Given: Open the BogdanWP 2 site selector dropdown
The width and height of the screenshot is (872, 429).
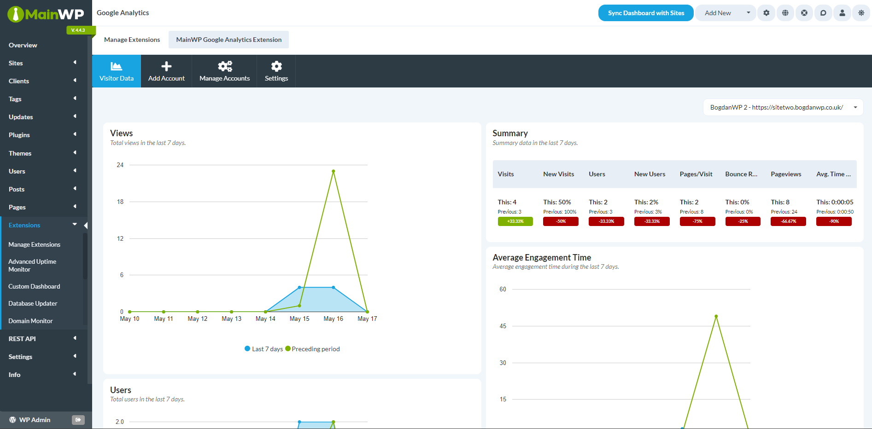Looking at the screenshot, I should pyautogui.click(x=783, y=107).
